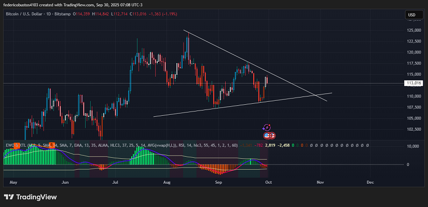This screenshot has height=207, width=428.
Task: Click the open value O114,359
Action: (x=82, y=13)
